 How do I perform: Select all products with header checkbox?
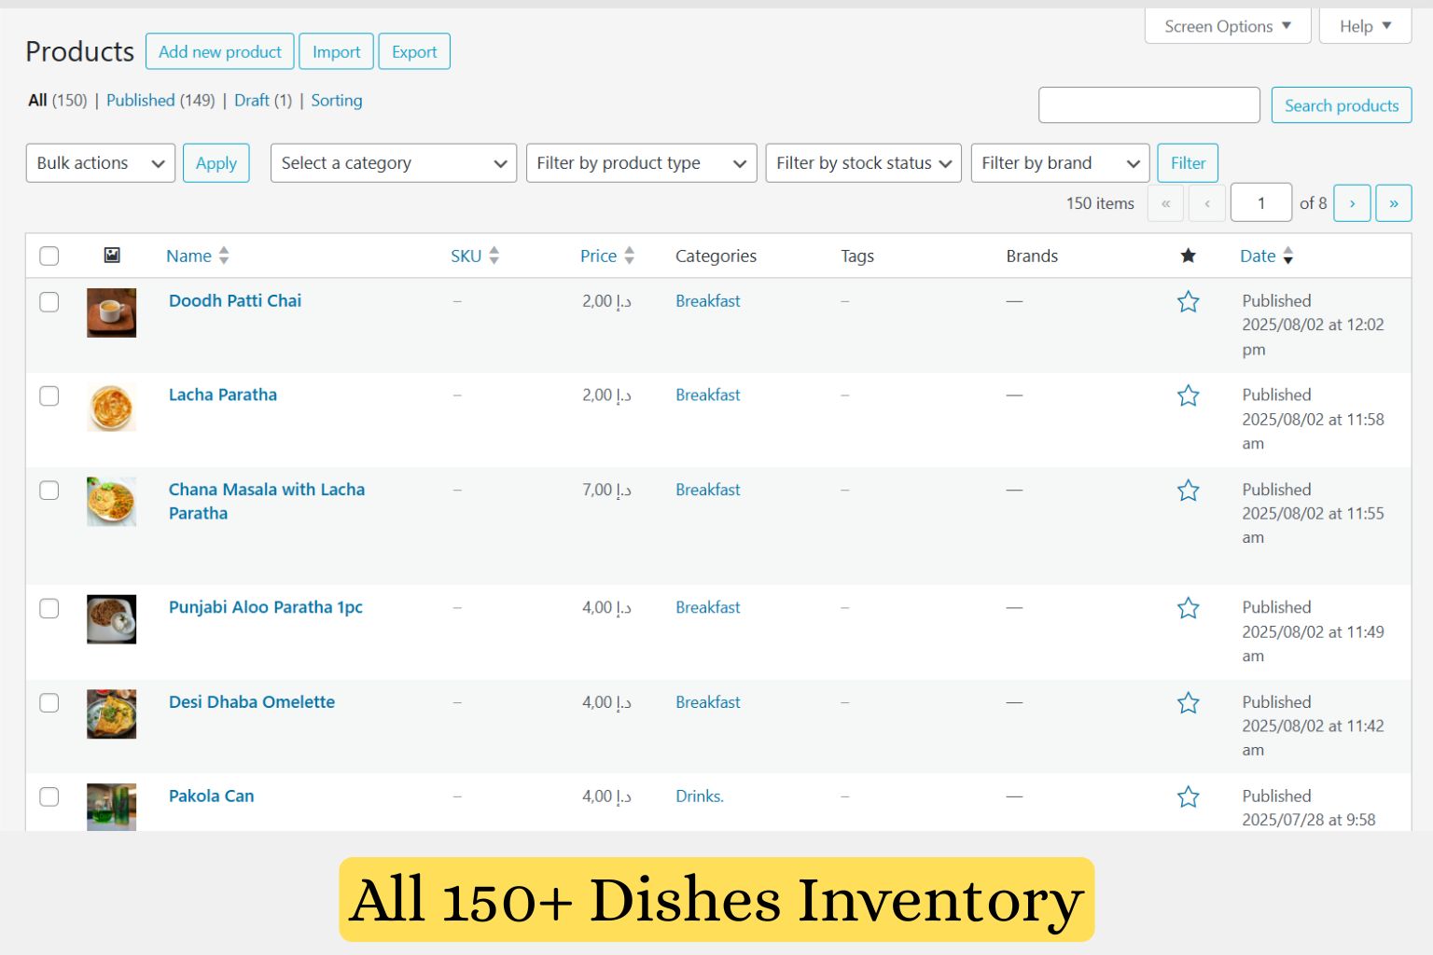point(49,256)
